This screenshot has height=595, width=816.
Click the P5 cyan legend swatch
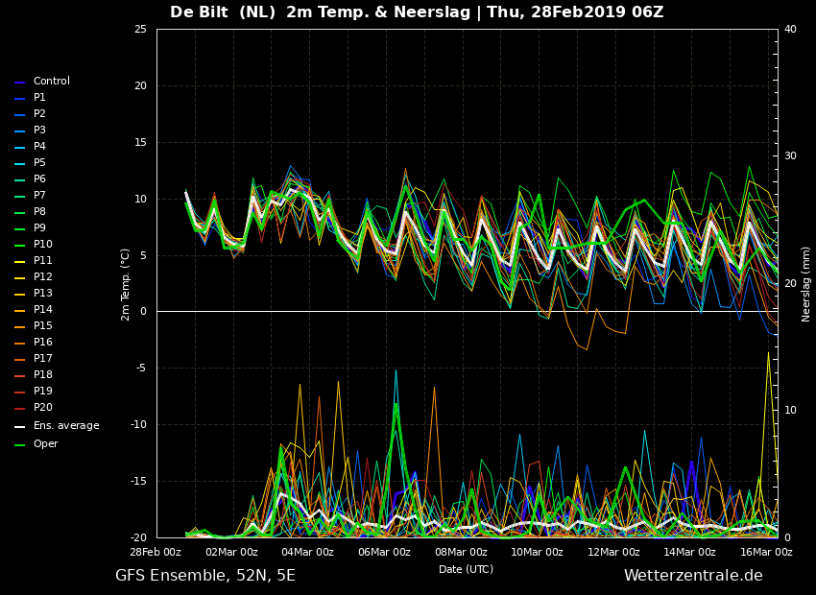(20, 164)
